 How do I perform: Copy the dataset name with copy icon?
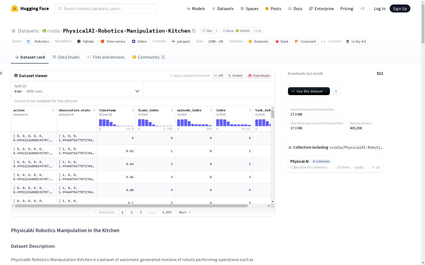point(194,31)
